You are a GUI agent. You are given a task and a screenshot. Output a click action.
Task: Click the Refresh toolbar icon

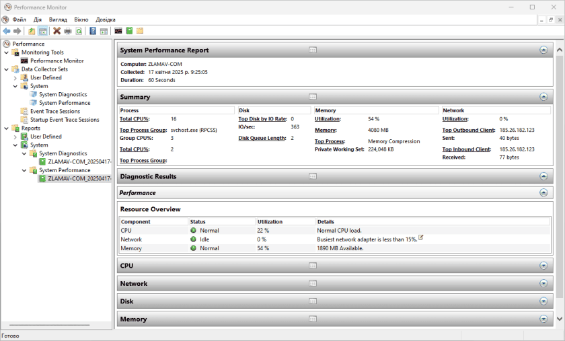(79, 31)
